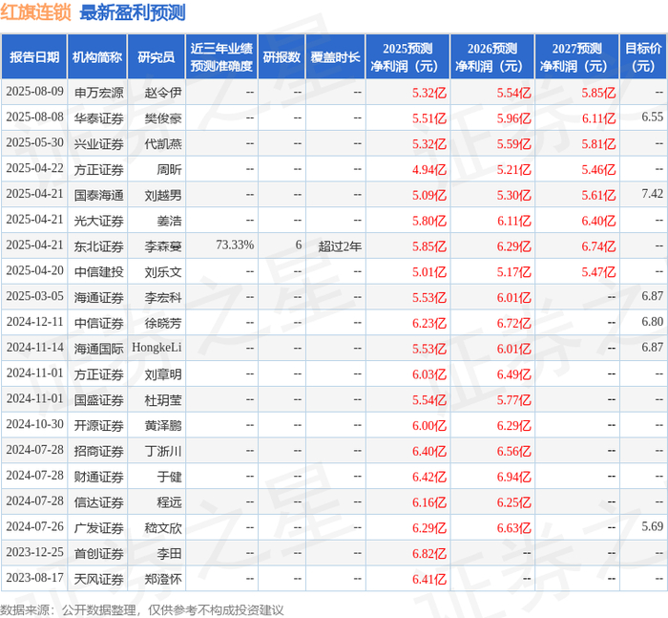Select researcher HongkeLi
The width and height of the screenshot is (668, 618).
[157, 348]
